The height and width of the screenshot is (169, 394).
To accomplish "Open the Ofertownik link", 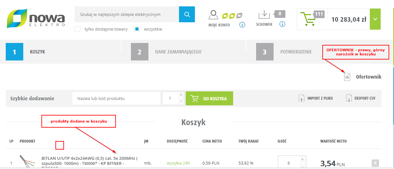I will click(x=369, y=77).
